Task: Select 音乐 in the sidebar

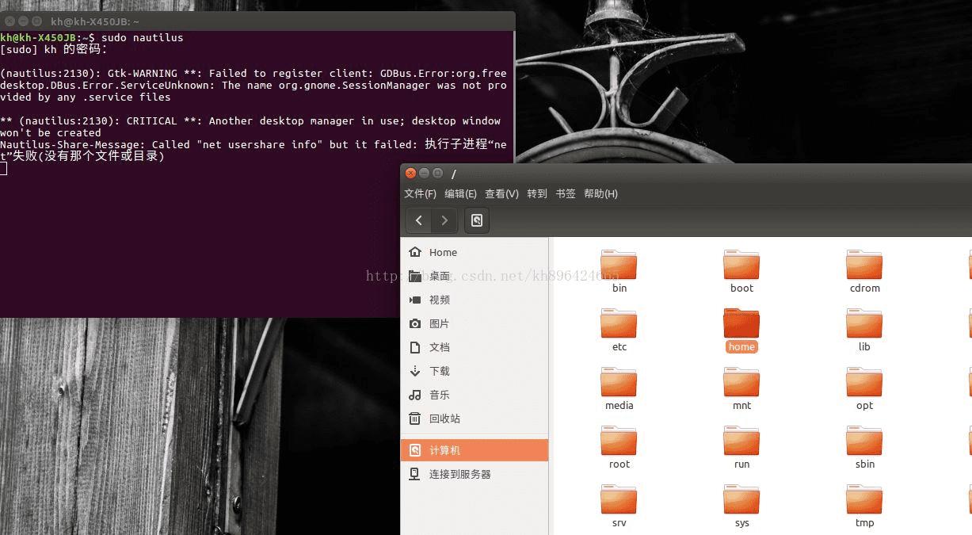Action: (475, 395)
